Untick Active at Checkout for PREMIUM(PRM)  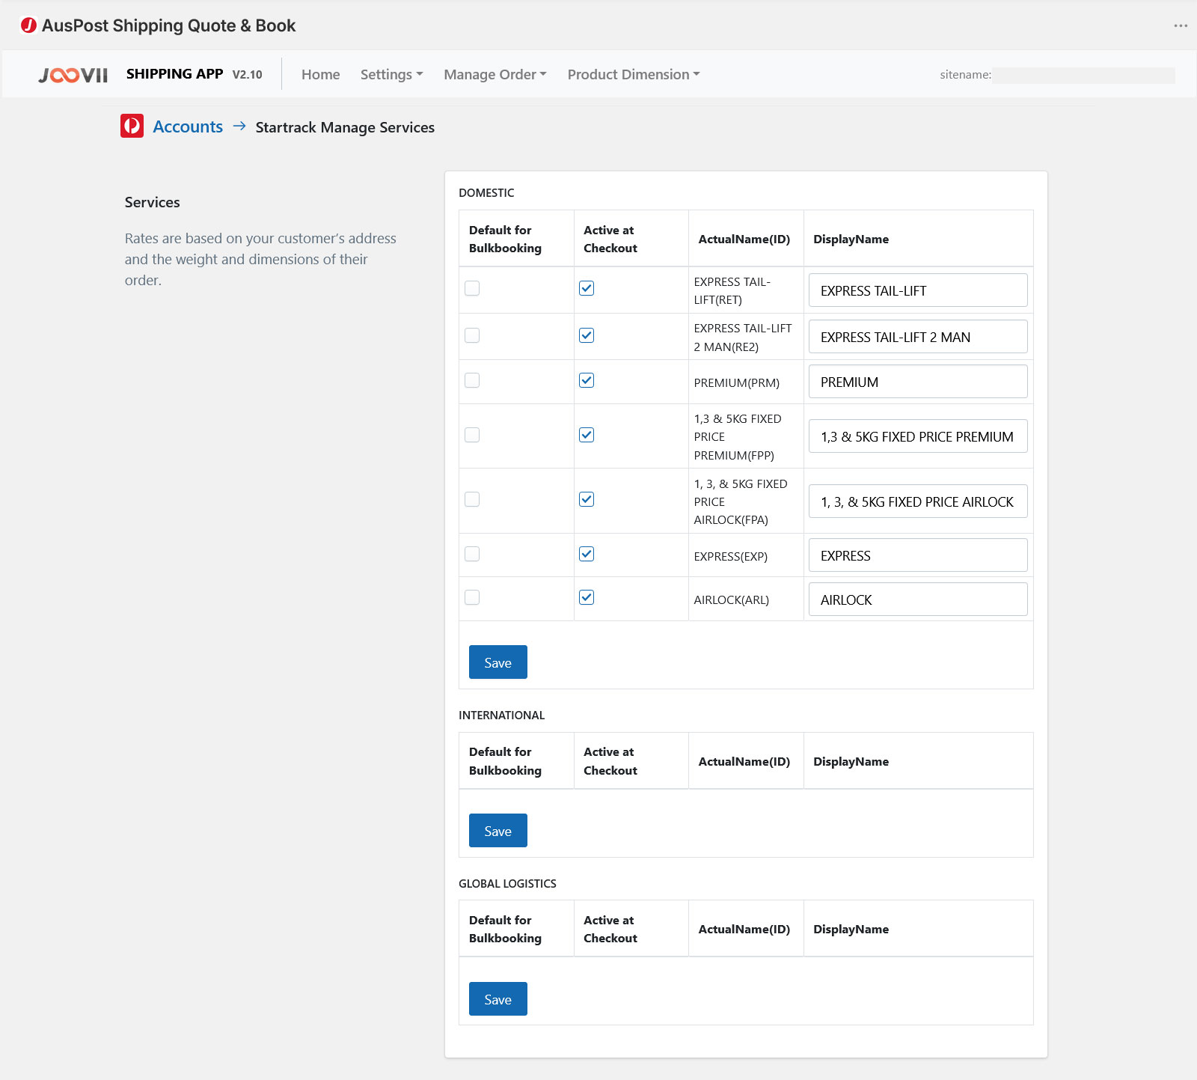587,380
